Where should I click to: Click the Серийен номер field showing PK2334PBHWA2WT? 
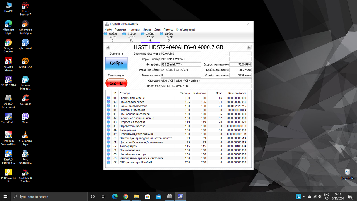click(180, 59)
